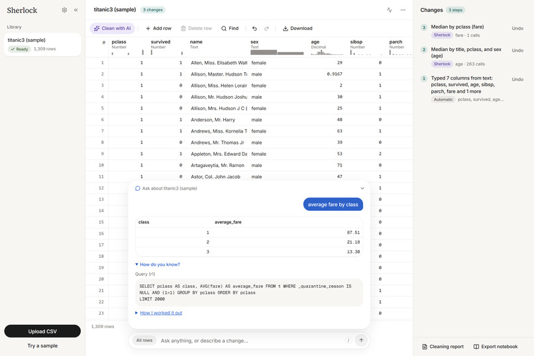Open the activity pulse icon
534x356 pixels.
point(390,10)
